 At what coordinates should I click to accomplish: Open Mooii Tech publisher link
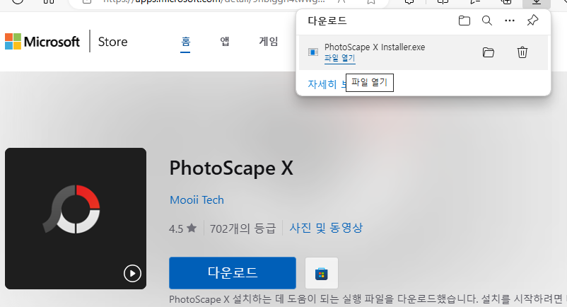coord(197,199)
